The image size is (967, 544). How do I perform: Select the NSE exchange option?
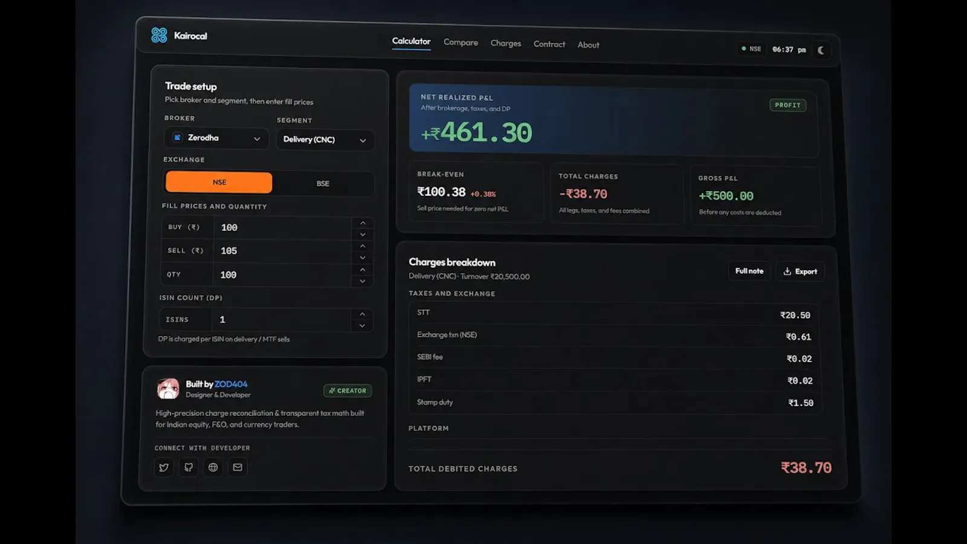pyautogui.click(x=219, y=182)
